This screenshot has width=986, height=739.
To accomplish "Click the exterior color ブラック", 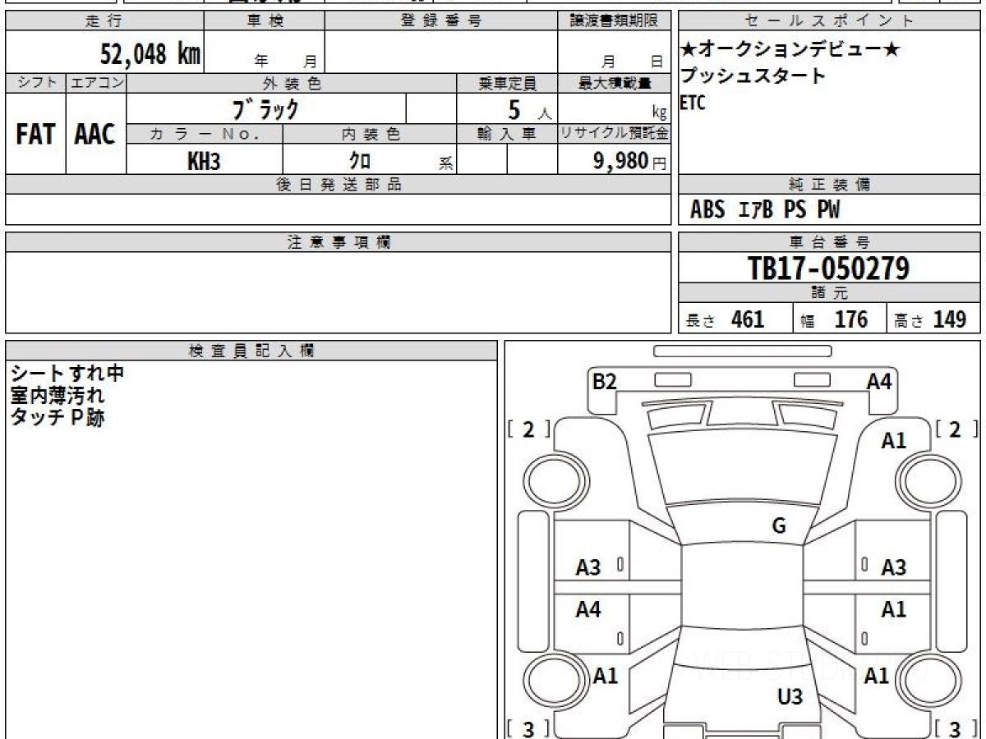I will [x=265, y=108].
